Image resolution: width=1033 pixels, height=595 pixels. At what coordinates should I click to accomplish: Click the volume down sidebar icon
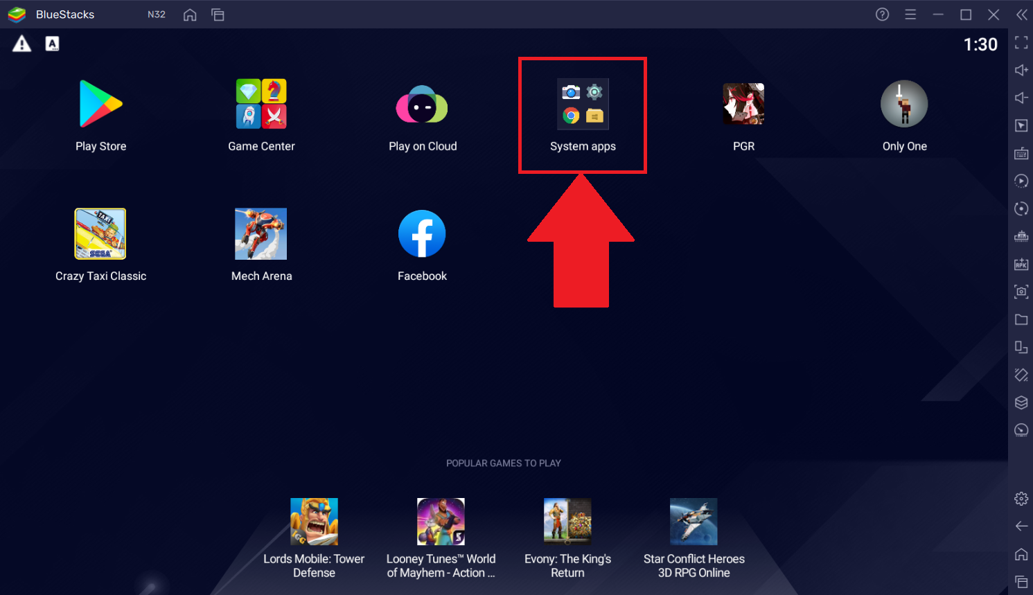pyautogui.click(x=1021, y=98)
